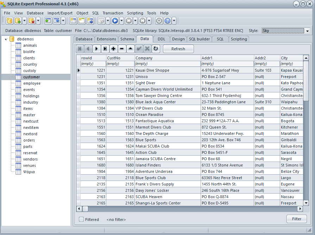Screen dimensions: 315x235
Task: Click the 'Kauai Dive Shoppe' cell
Action: click(168, 70)
